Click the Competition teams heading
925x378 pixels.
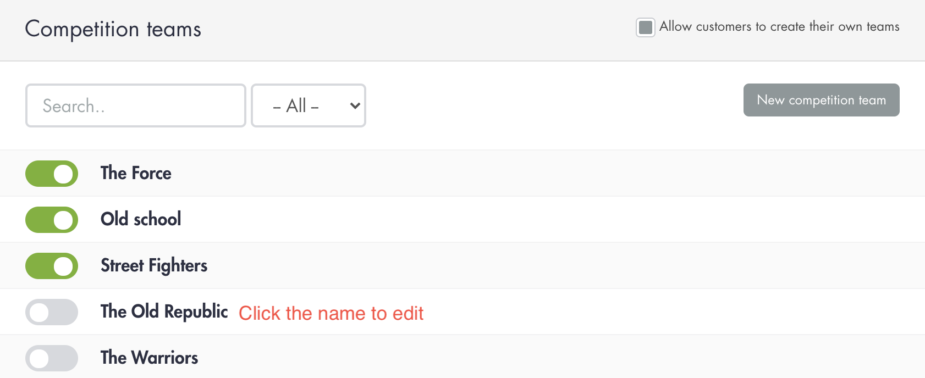[x=113, y=30]
